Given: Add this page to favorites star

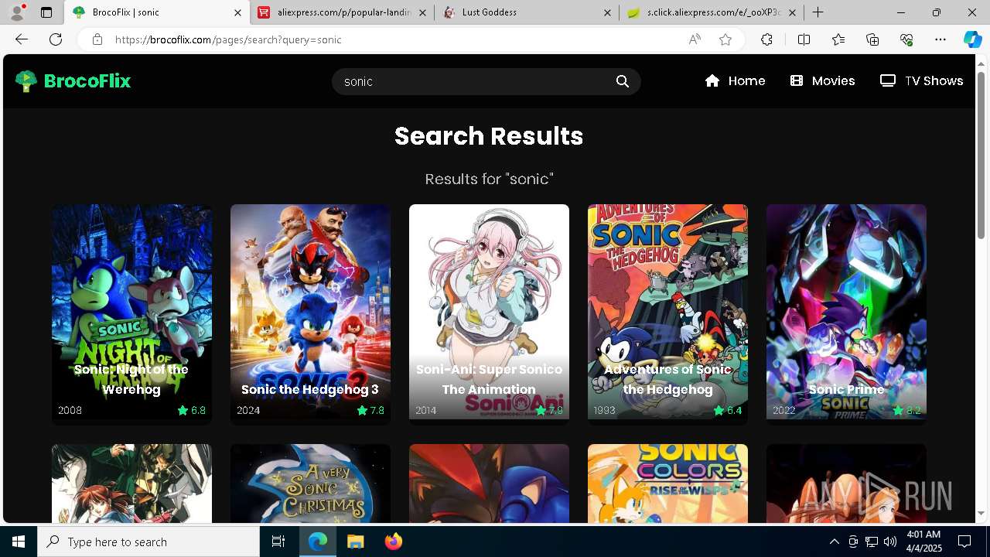Looking at the screenshot, I should pyautogui.click(x=725, y=39).
